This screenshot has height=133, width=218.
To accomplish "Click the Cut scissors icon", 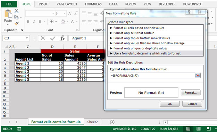I will pyautogui.click(x=16, y=11).
